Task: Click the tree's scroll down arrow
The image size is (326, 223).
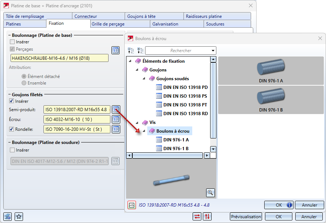Action: coord(213,149)
